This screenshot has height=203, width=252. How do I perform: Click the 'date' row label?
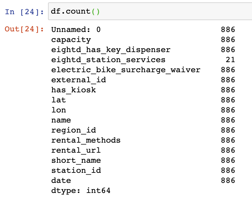click(61, 181)
